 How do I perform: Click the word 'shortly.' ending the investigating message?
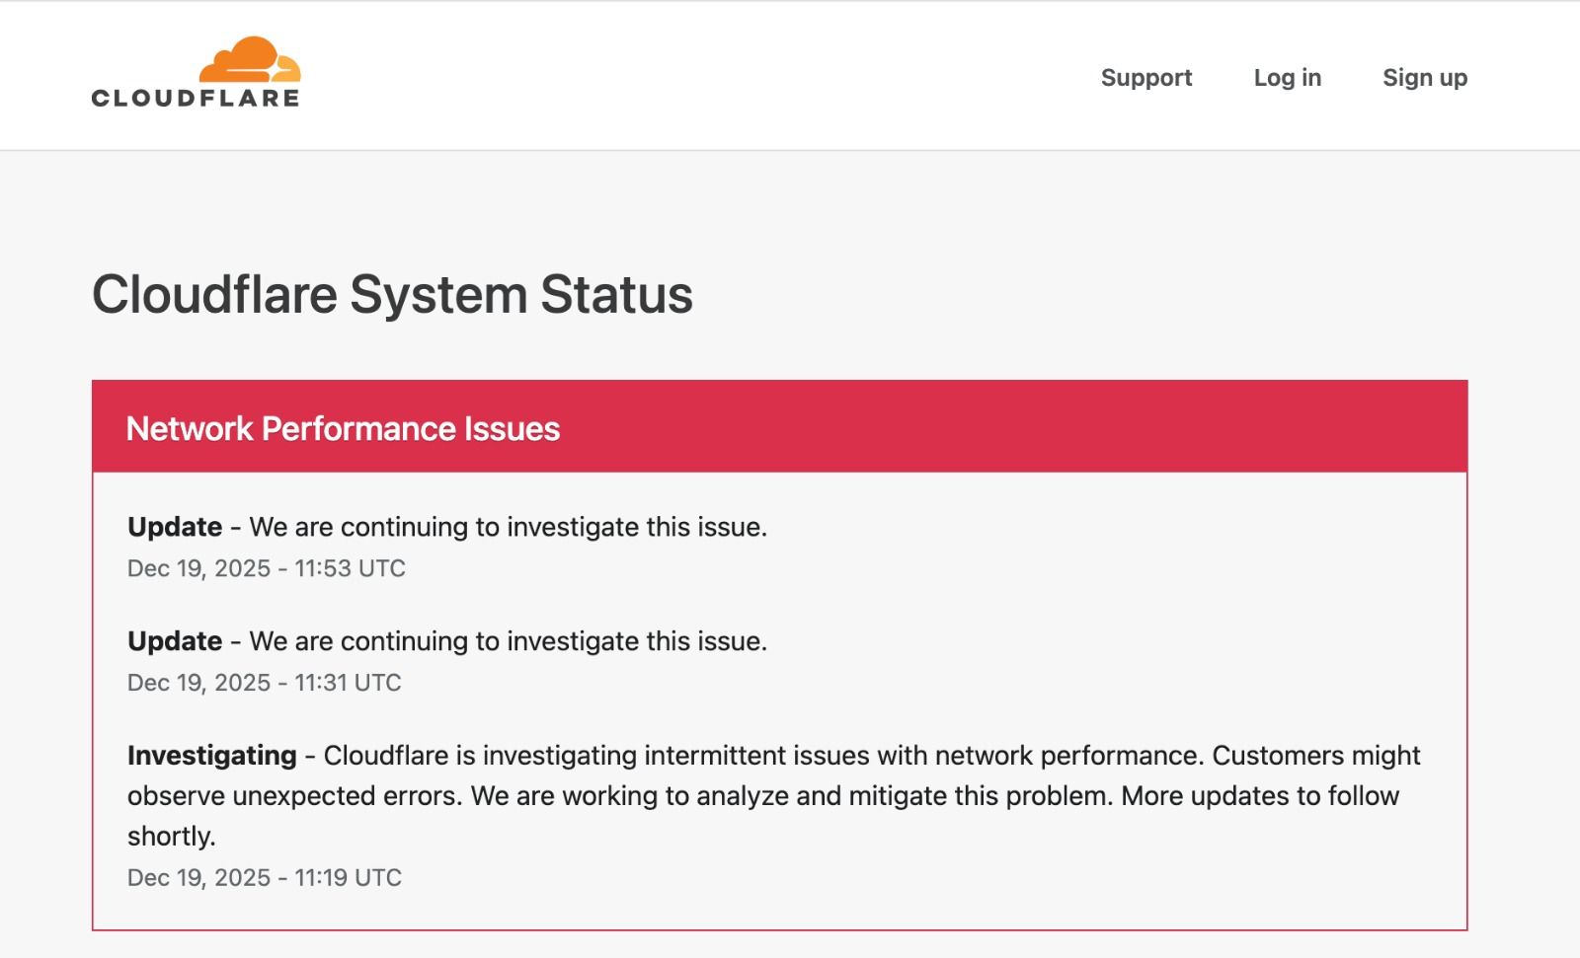click(172, 837)
